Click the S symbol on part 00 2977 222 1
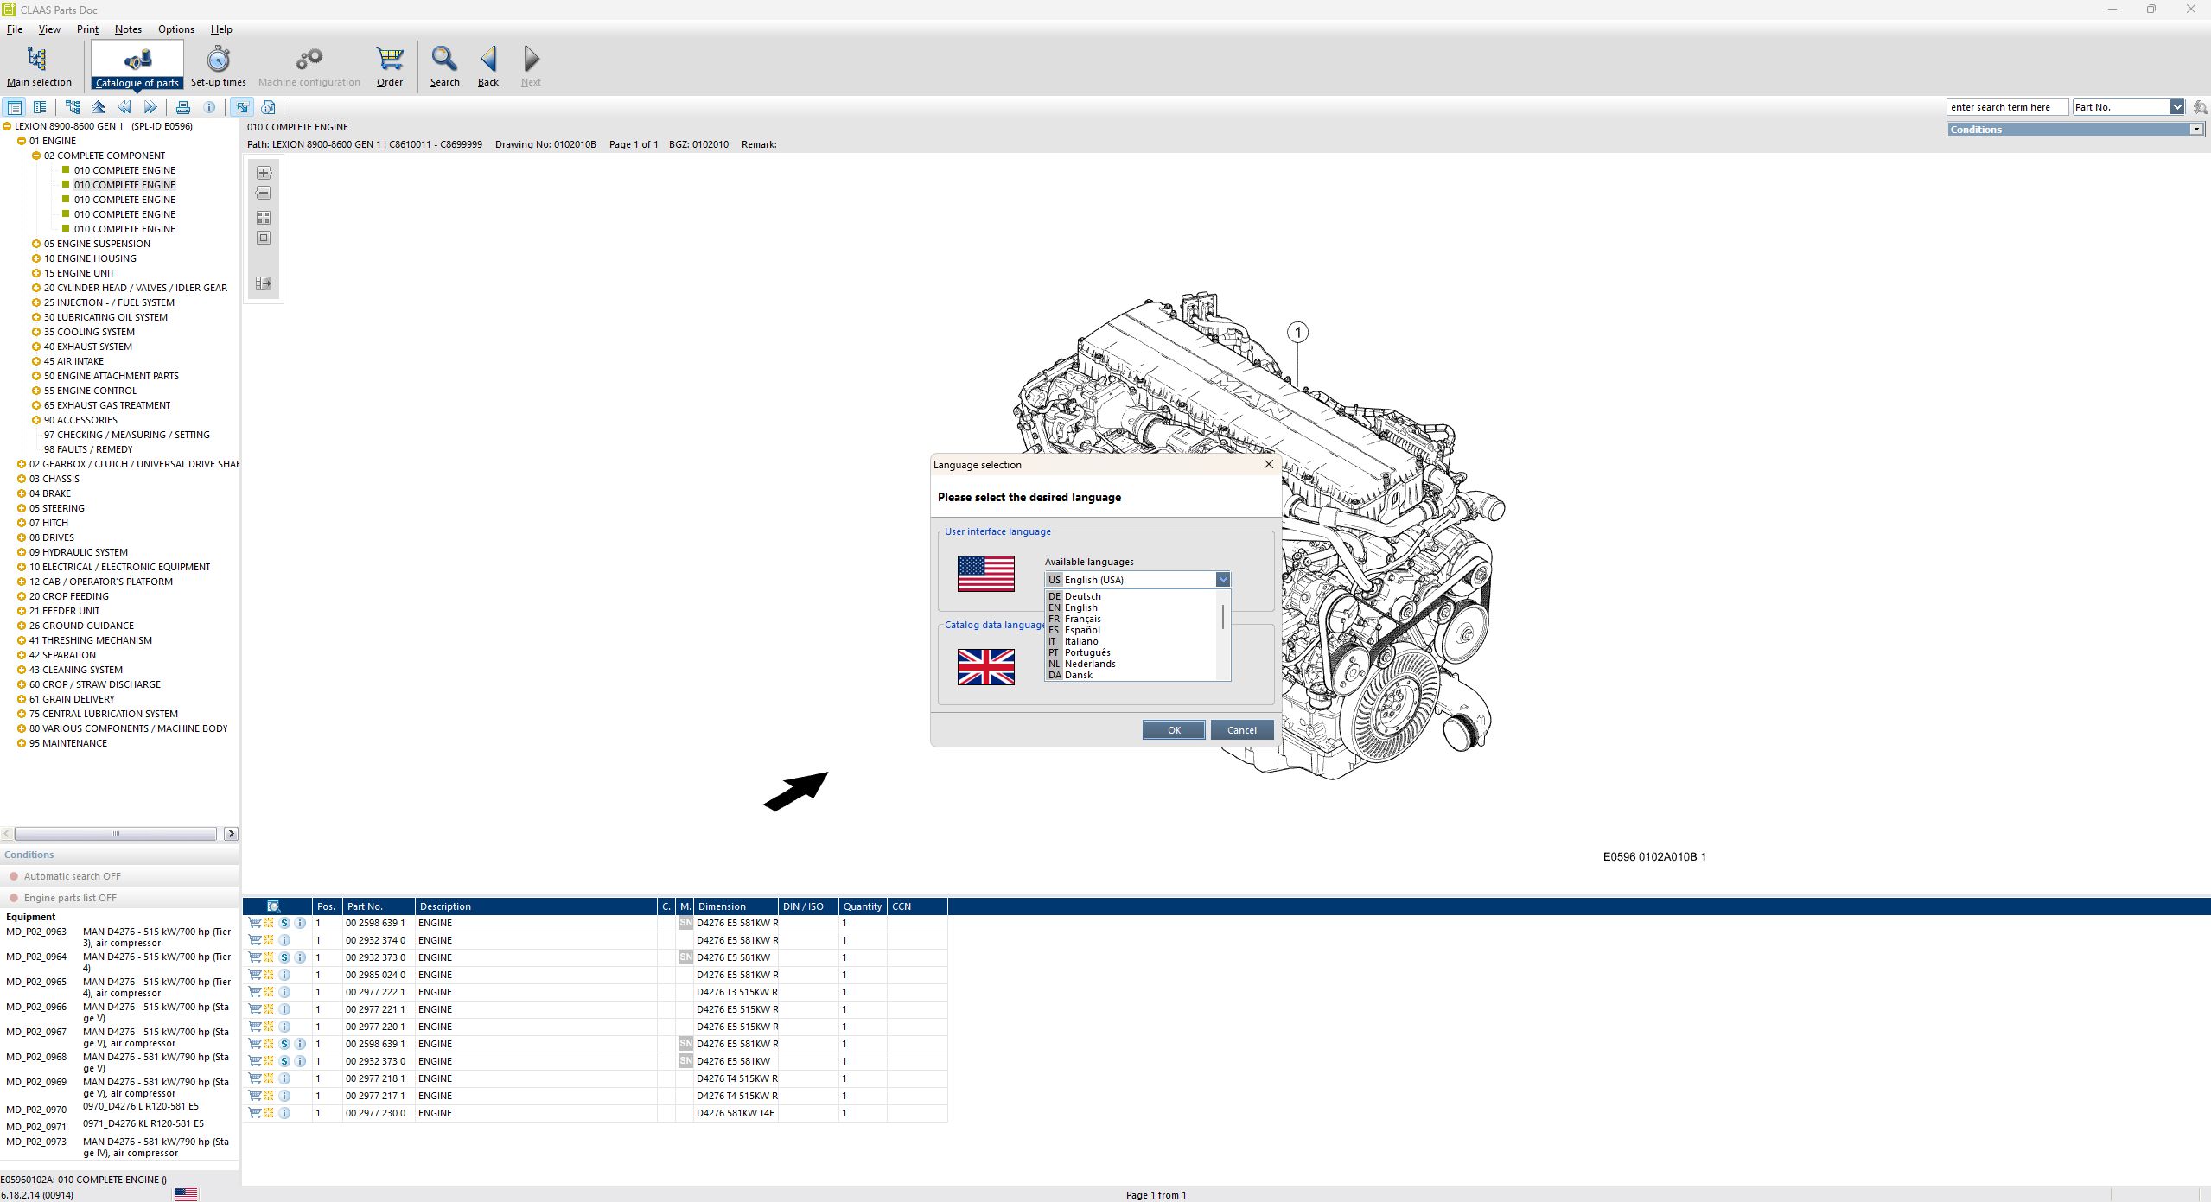The height and width of the screenshot is (1202, 2211). pos(284,992)
